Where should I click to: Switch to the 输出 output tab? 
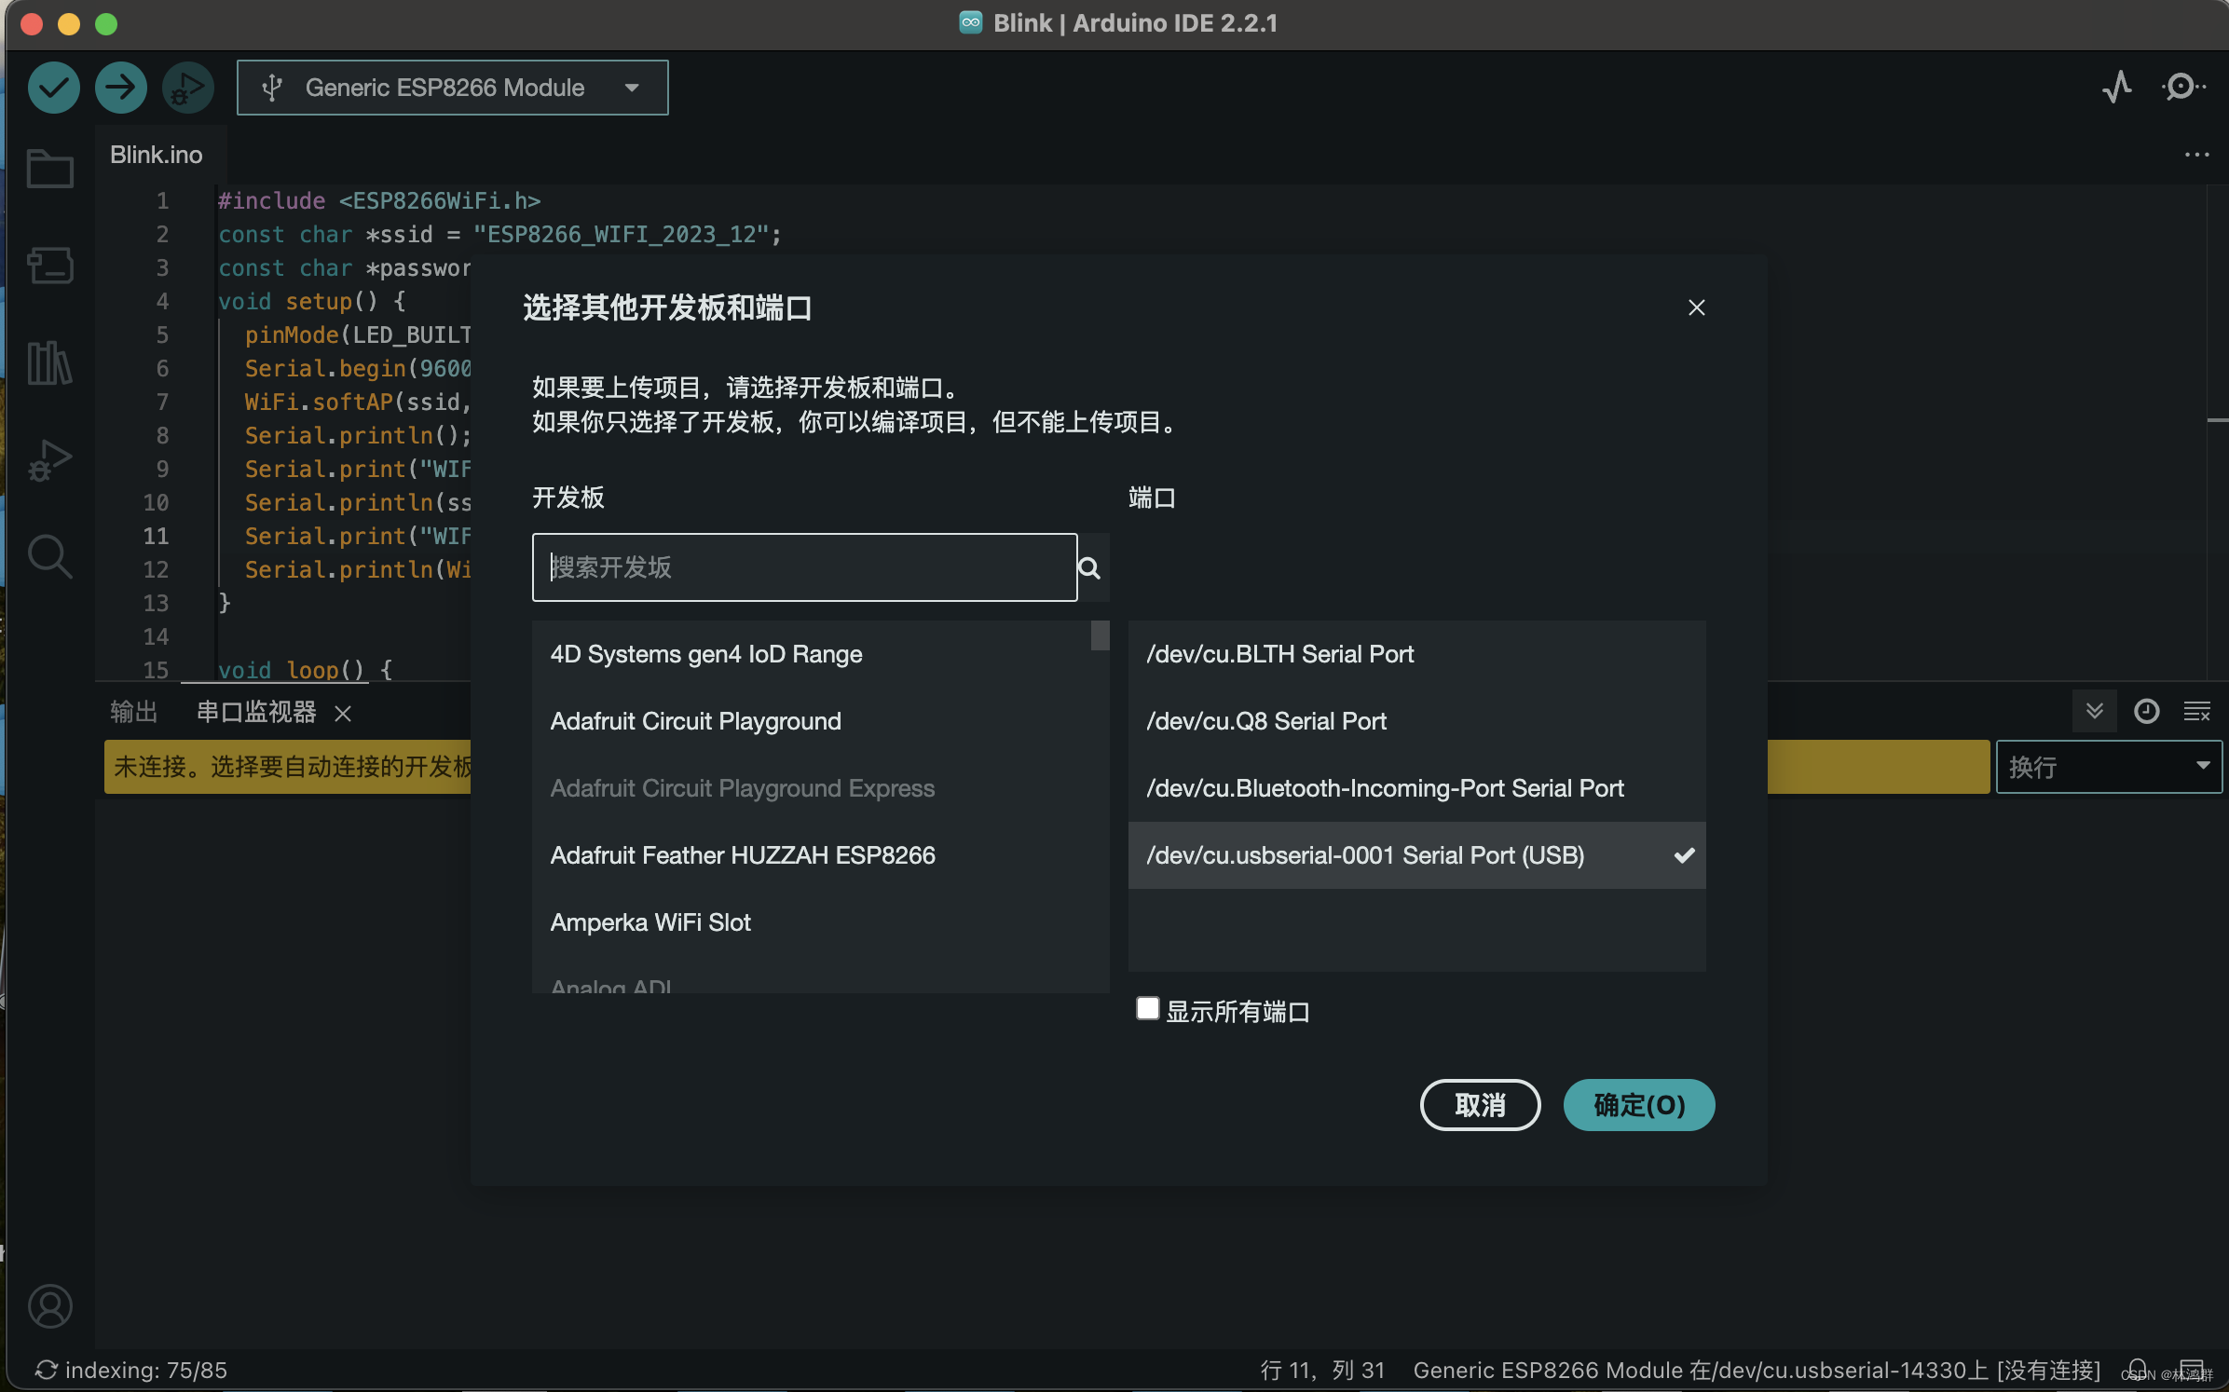tap(133, 712)
